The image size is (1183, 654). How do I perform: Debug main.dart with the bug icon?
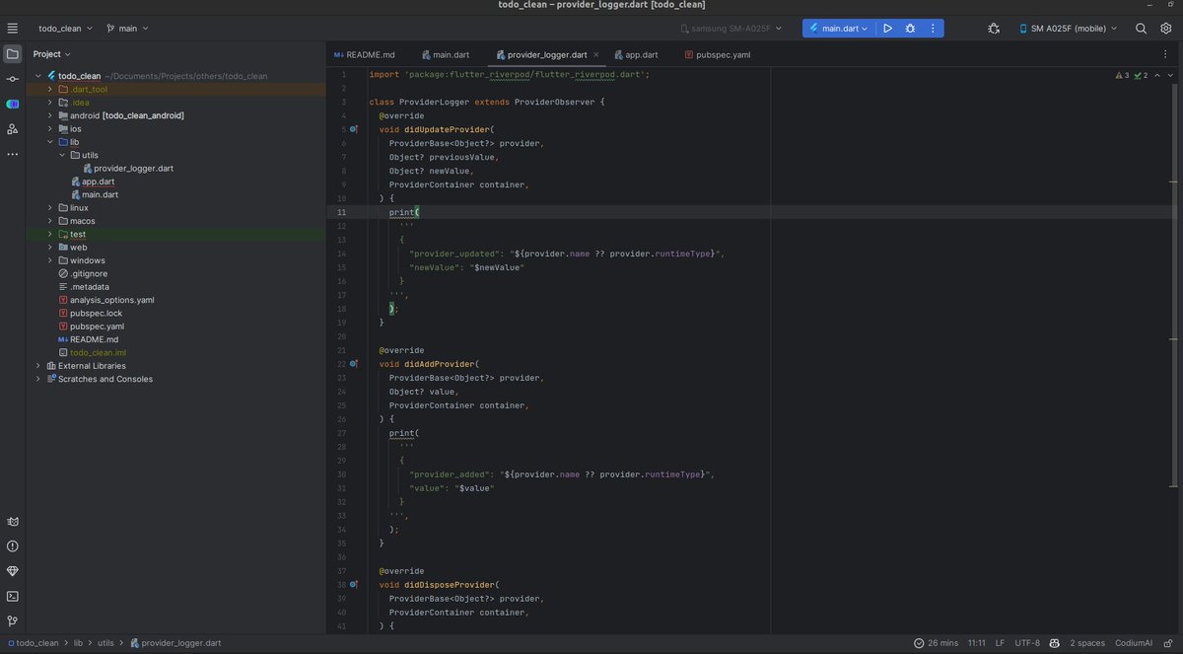(910, 29)
